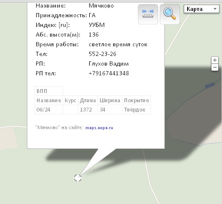Open the magnifying glass search tool
222x204 pixels.
coord(170,14)
